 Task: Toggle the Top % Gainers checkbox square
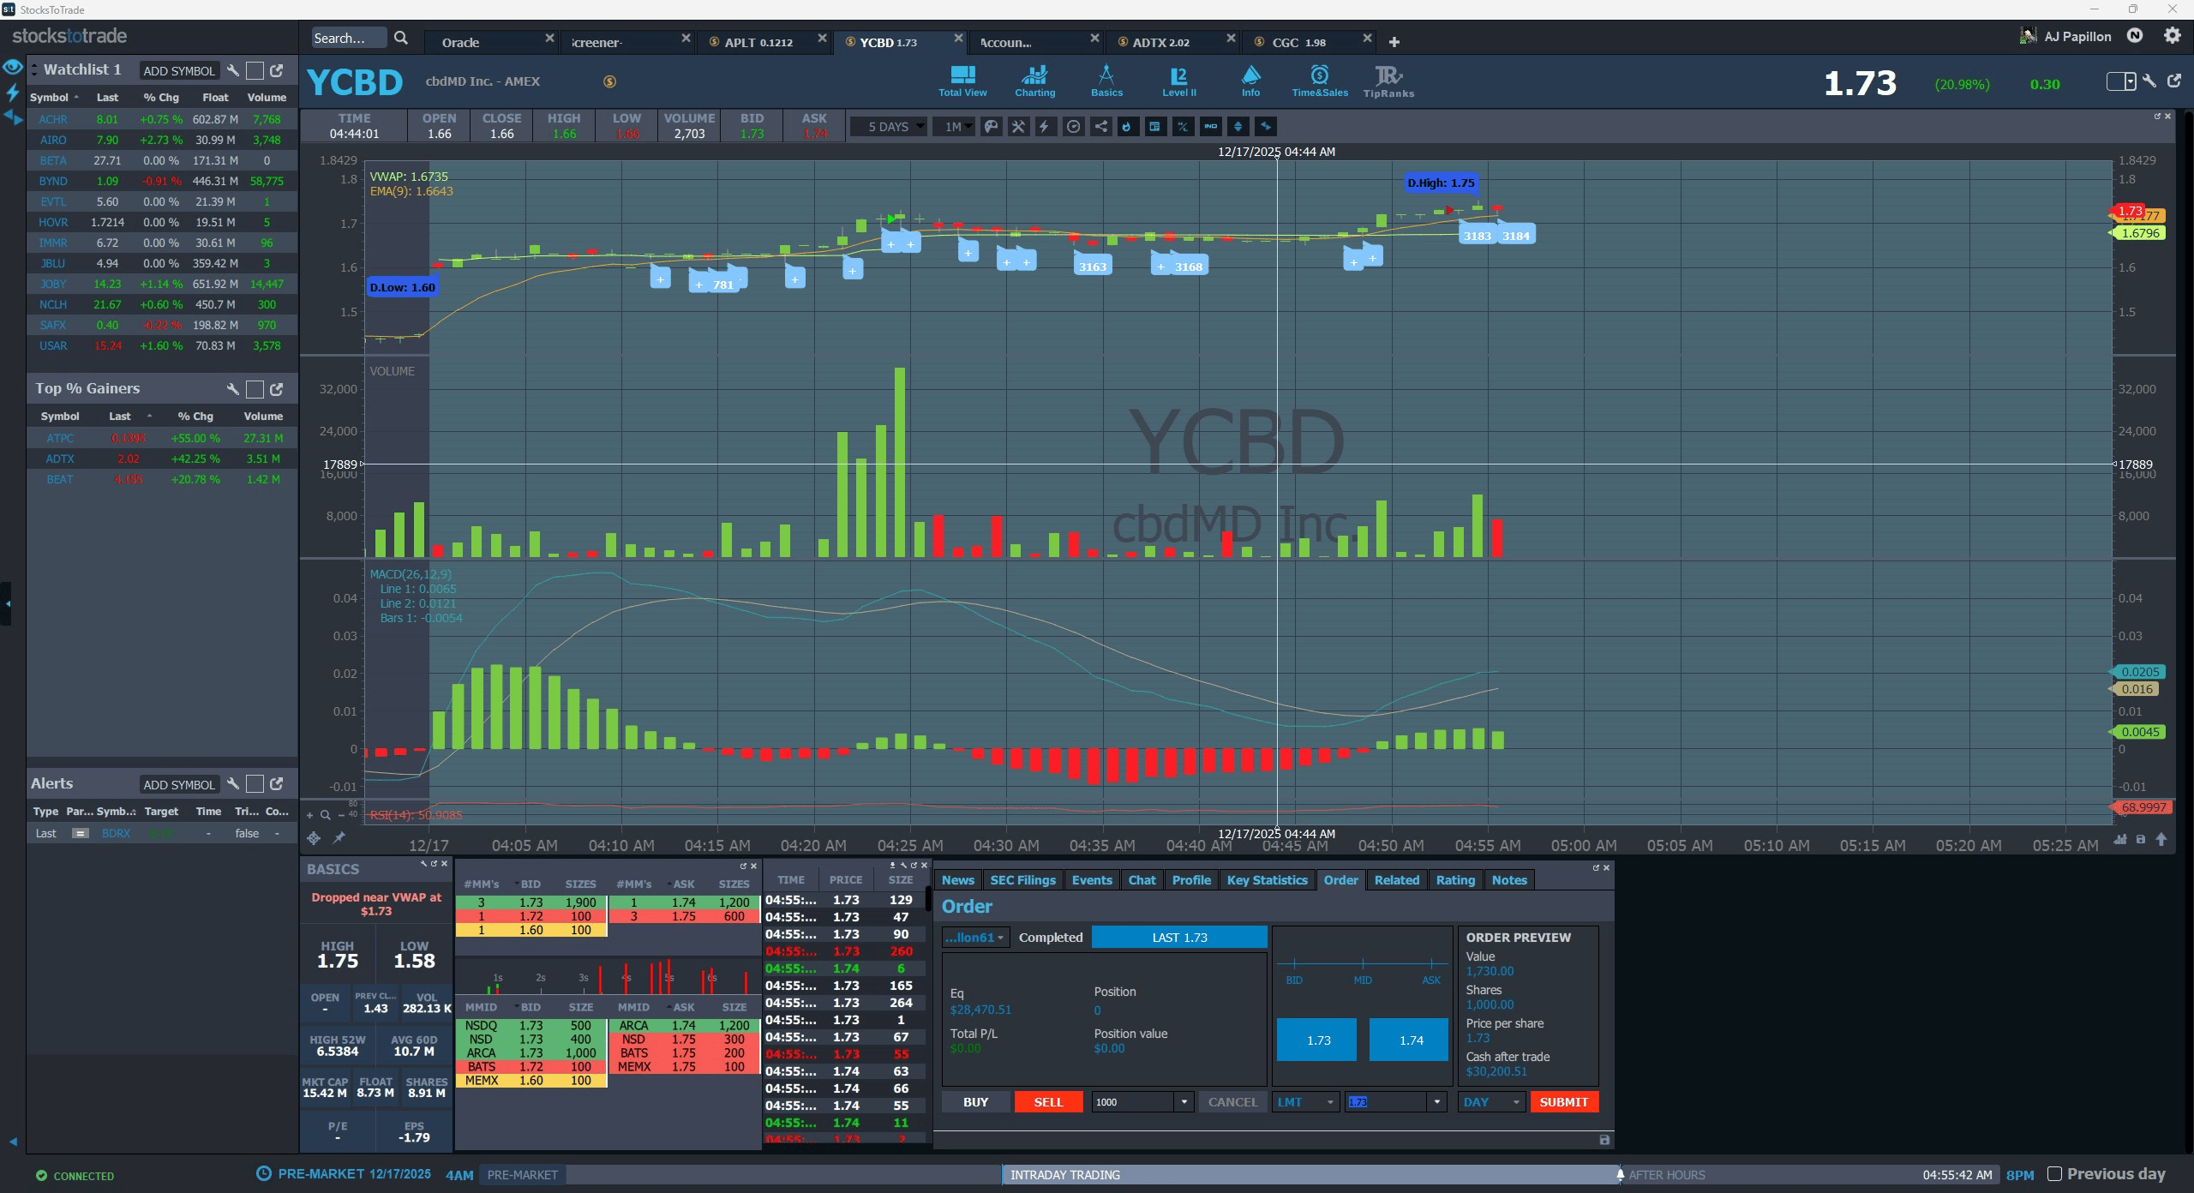click(x=255, y=389)
